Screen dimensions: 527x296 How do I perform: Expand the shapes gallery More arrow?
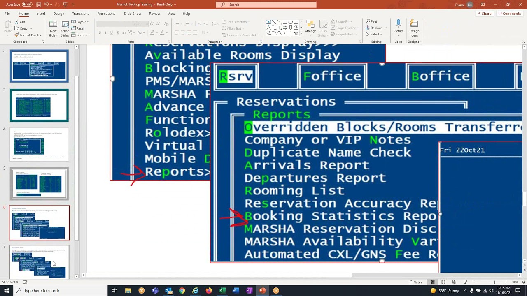(x=301, y=33)
